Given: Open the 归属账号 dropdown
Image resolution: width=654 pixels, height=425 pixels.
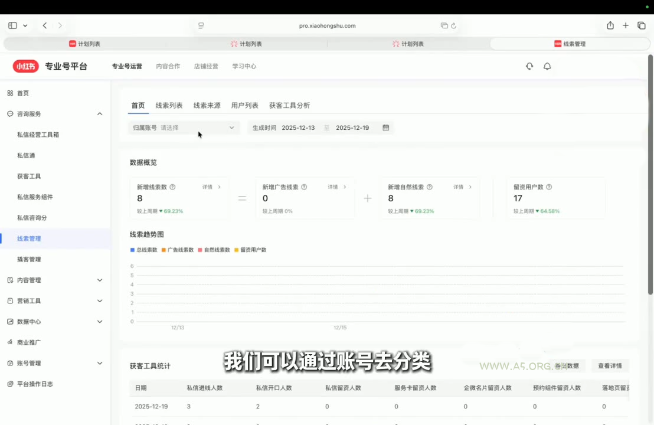Looking at the screenshot, I should click(182, 127).
